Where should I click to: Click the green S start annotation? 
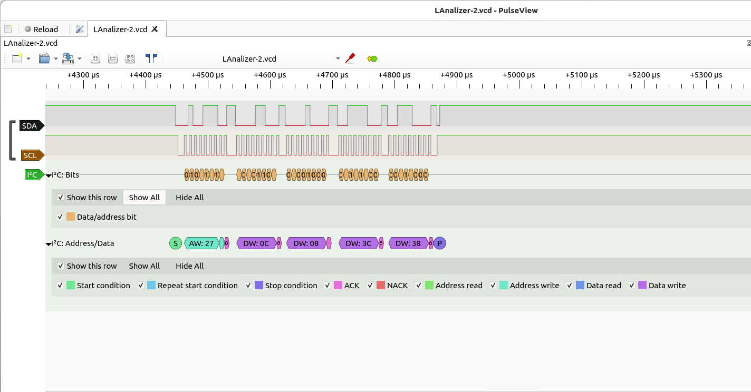[x=176, y=243]
